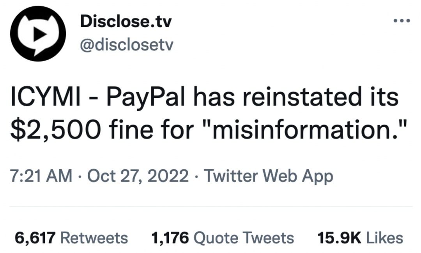Open the Disclose.tv profile avatar

38,33
